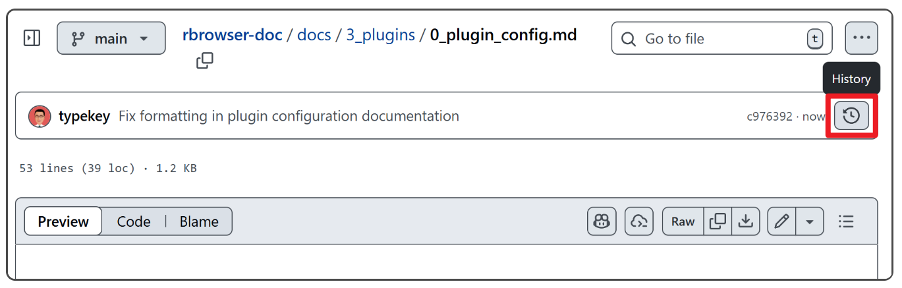Open the 3_plugins folder breadcrumb link
Image resolution: width=902 pixels, height=288 pixels.
(x=381, y=35)
